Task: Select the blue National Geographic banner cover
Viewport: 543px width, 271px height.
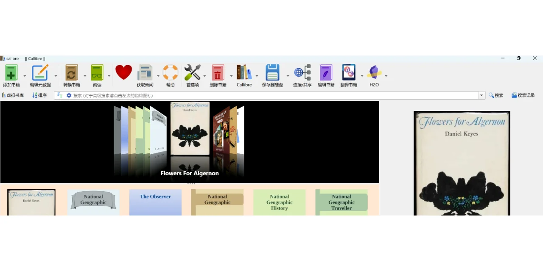Action: point(93,202)
